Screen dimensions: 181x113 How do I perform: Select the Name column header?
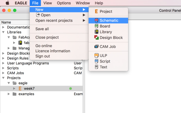click(x=6, y=22)
